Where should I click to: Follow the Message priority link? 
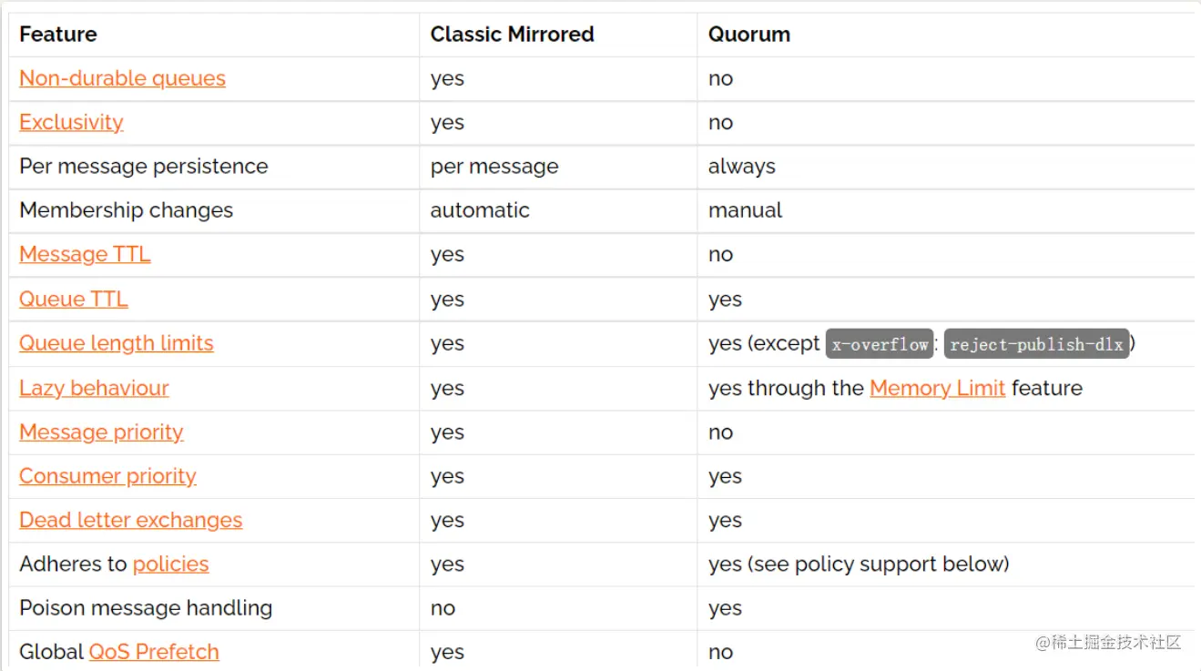(x=101, y=432)
